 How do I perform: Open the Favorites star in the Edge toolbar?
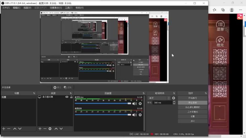tap(214, 10)
